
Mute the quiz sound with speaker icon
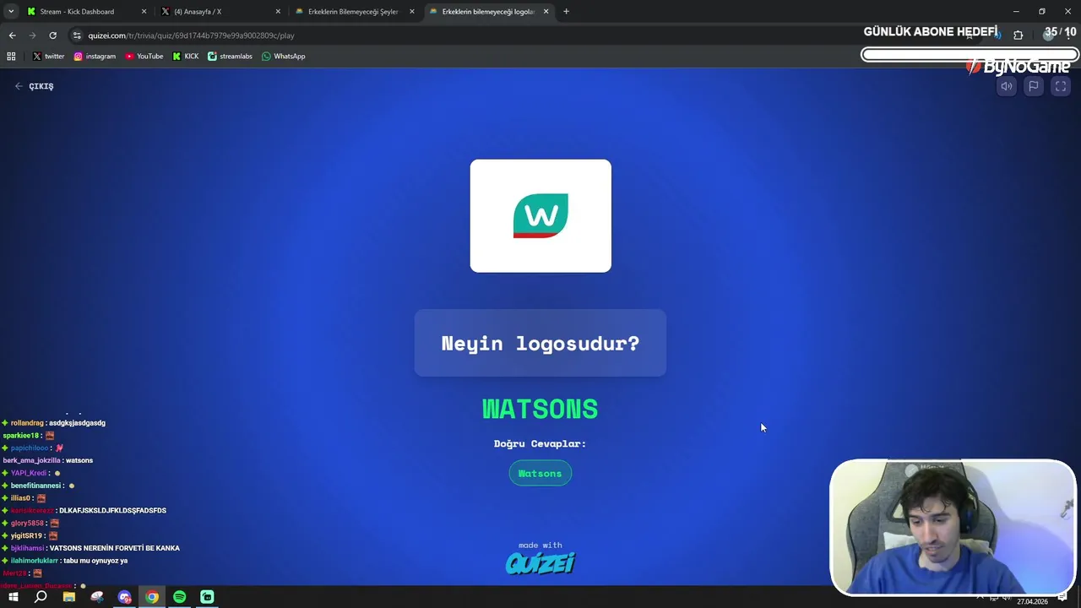(x=1006, y=86)
